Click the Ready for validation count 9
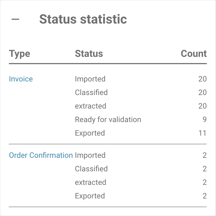This screenshot has width=216, height=216. [x=205, y=119]
